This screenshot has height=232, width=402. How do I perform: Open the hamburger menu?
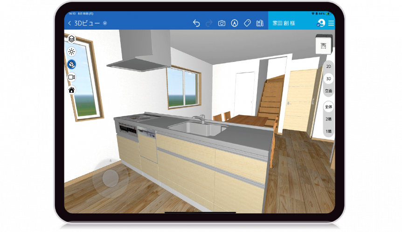pos(331,23)
